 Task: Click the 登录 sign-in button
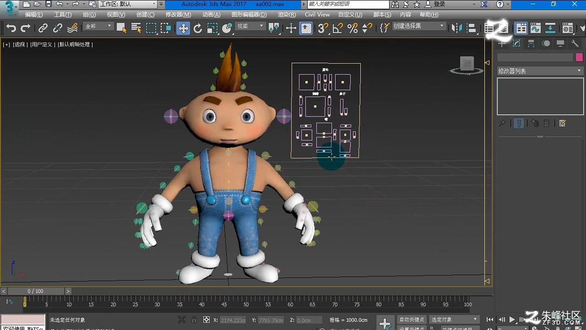(435, 4)
